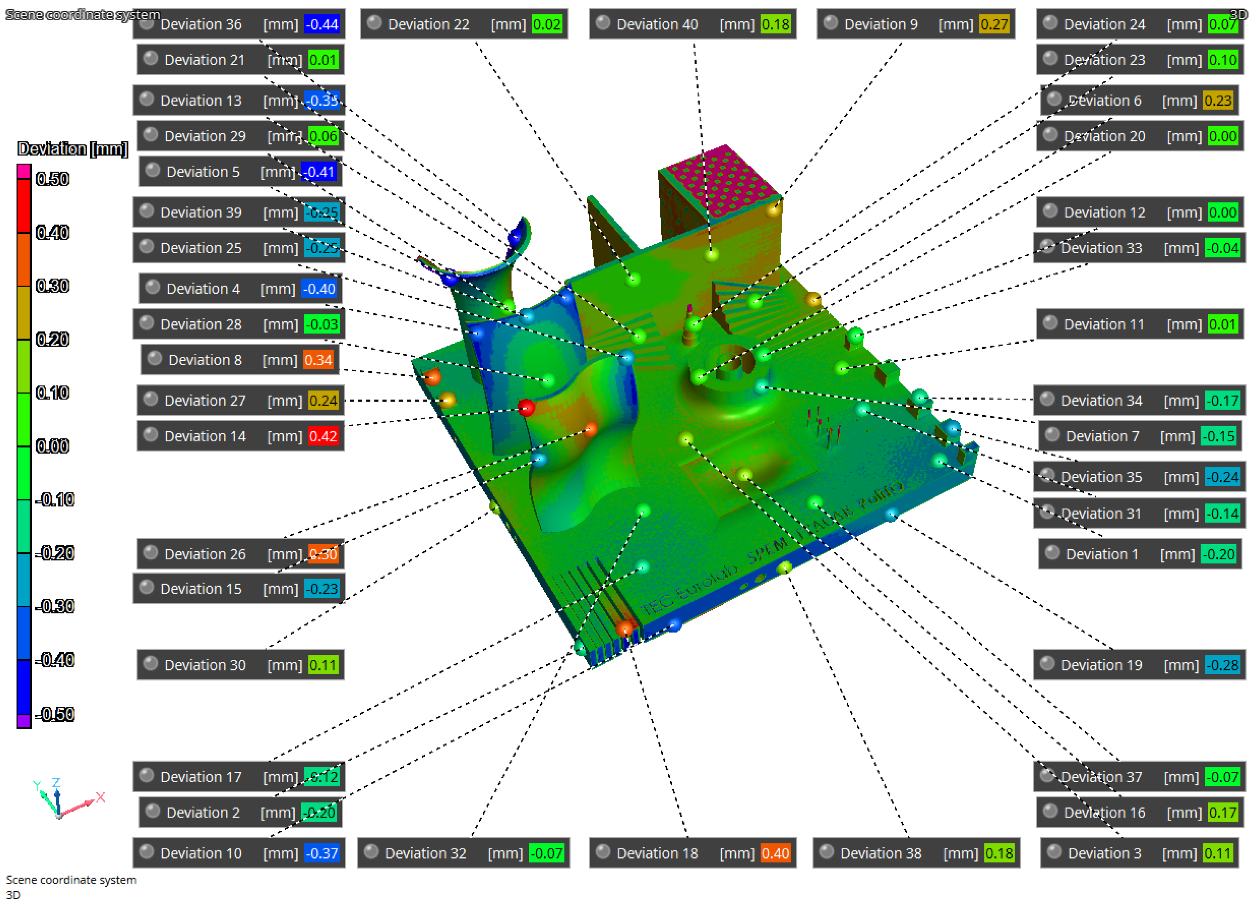Select the Deviation 27 annotation label

pyautogui.click(x=205, y=401)
